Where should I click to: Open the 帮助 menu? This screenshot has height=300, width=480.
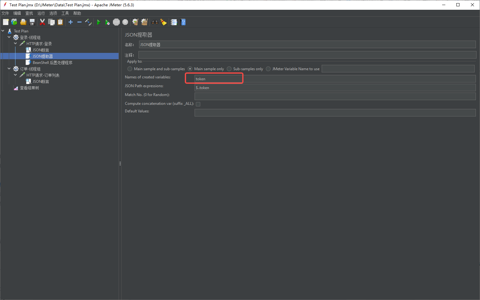(x=77, y=13)
